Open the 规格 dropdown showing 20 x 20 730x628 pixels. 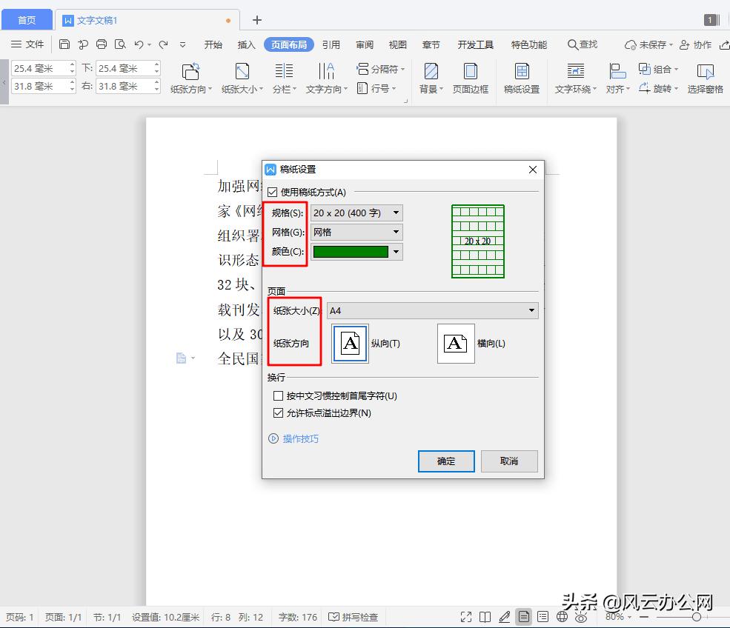point(397,213)
